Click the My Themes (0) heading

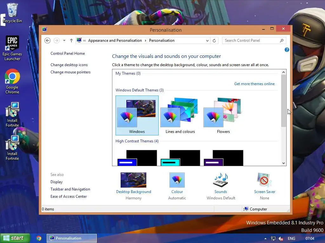pos(128,73)
